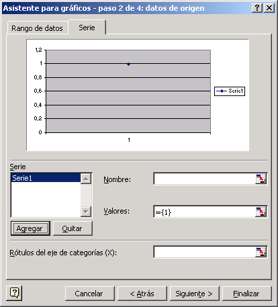Click inside the Valores input field

204,212
